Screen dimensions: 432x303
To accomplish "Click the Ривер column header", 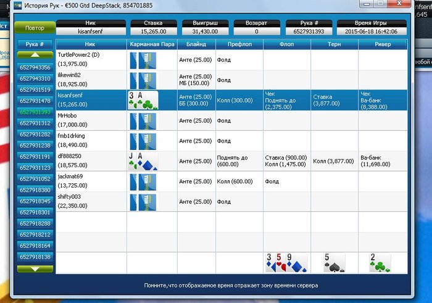I will click(383, 44).
